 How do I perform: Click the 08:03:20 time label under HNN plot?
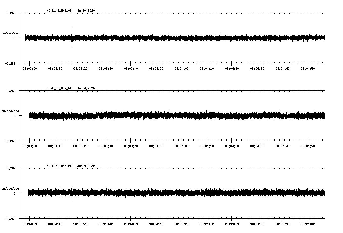click(80, 146)
